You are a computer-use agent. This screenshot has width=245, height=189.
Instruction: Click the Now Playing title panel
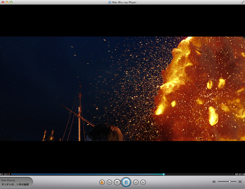pos(16,182)
